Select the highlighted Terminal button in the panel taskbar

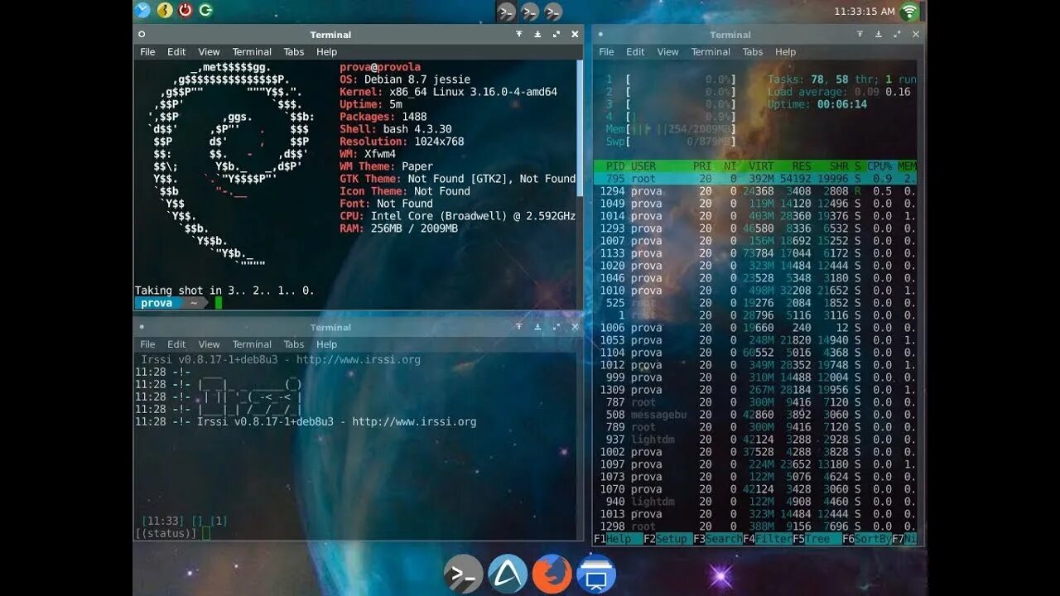tap(506, 12)
